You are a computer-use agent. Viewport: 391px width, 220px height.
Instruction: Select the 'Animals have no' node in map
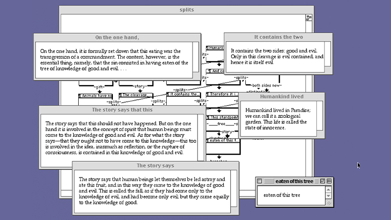[x=95, y=95]
